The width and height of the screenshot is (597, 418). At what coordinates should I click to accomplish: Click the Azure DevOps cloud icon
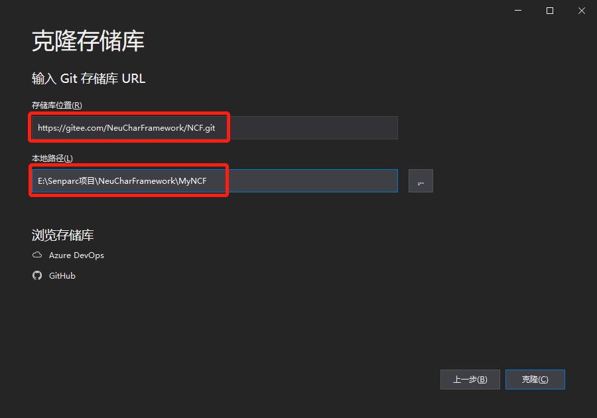pyautogui.click(x=37, y=255)
